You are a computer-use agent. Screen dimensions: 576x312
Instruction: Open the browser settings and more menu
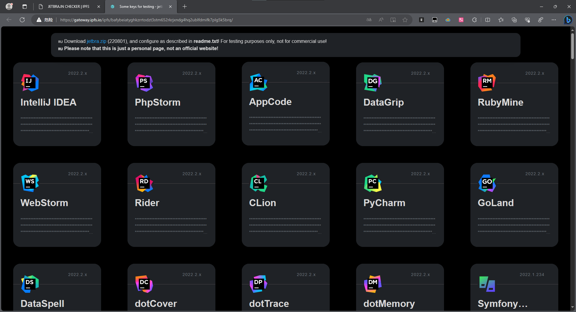(553, 20)
